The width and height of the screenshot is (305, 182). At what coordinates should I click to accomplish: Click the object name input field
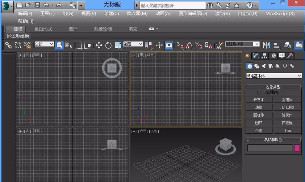click(x=270, y=148)
